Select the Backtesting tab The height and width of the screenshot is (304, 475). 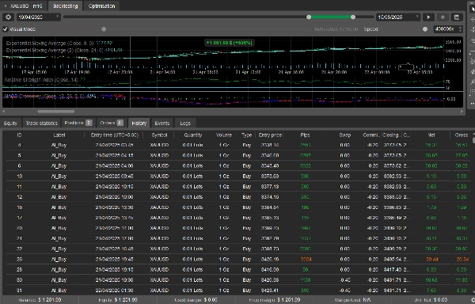pos(66,6)
